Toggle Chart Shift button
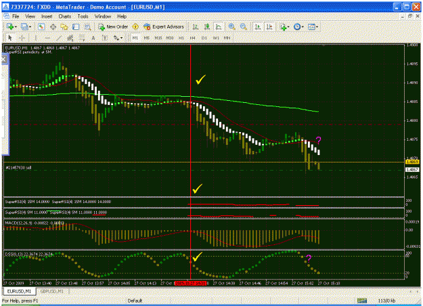423x306 pixels. pos(269,26)
